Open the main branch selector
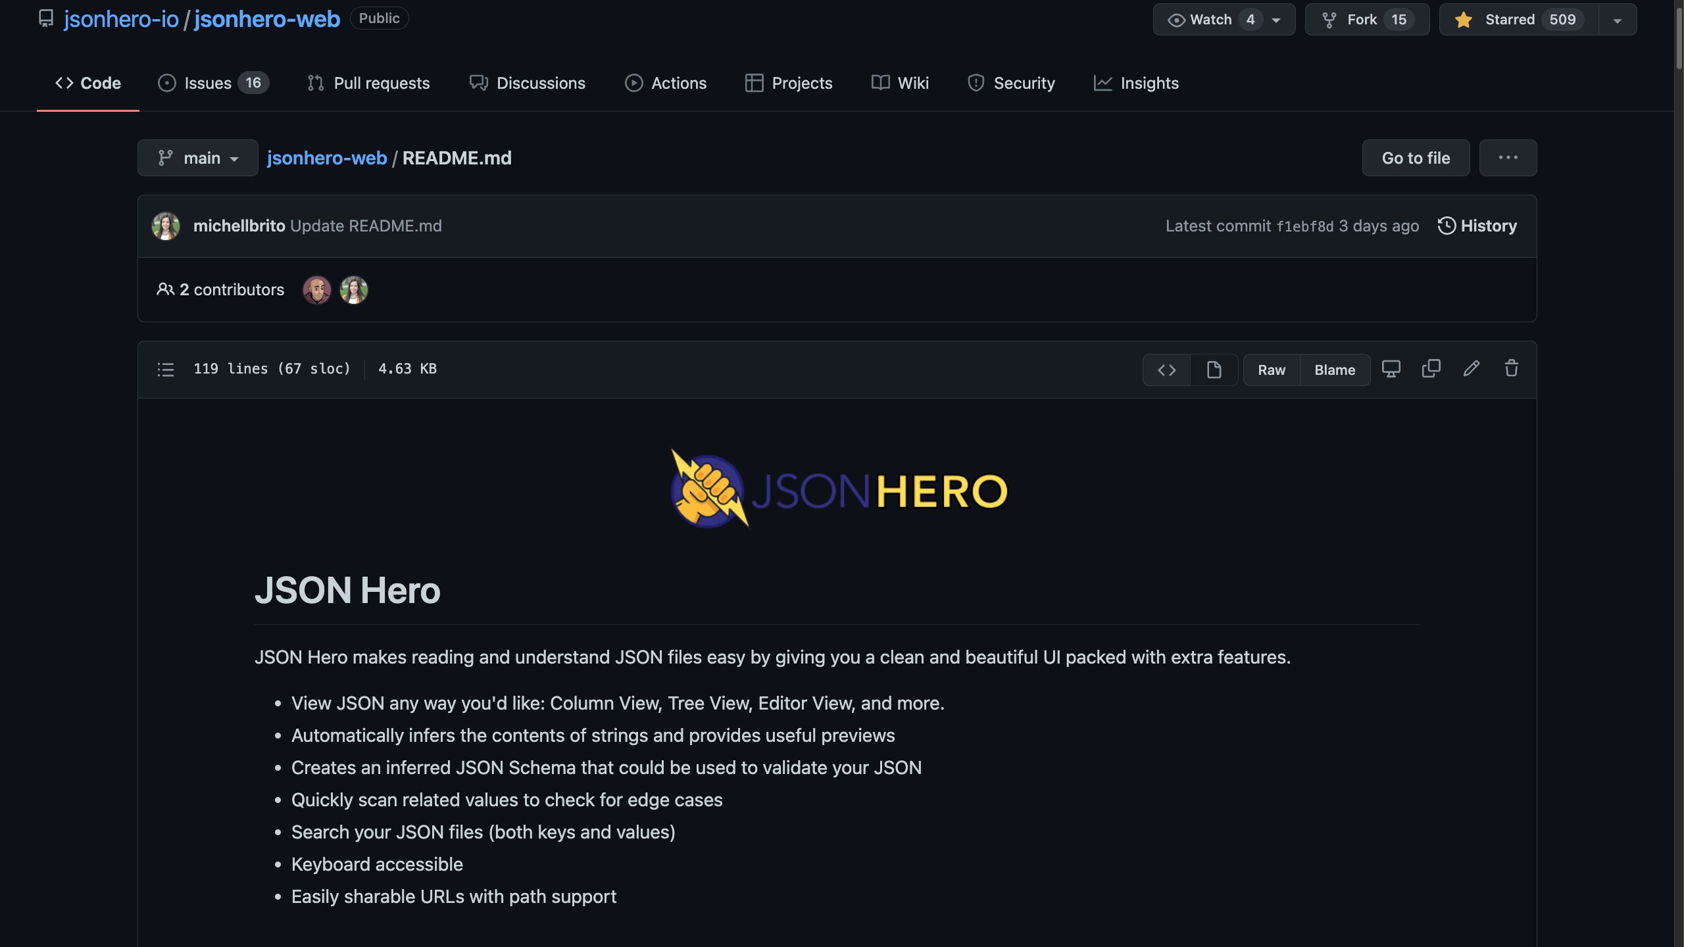The height and width of the screenshot is (947, 1684). pos(197,158)
